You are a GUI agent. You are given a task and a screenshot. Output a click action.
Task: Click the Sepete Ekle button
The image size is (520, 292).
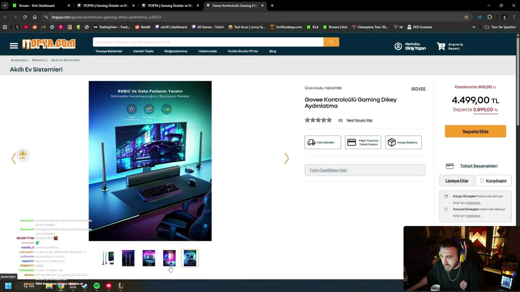pos(475,131)
